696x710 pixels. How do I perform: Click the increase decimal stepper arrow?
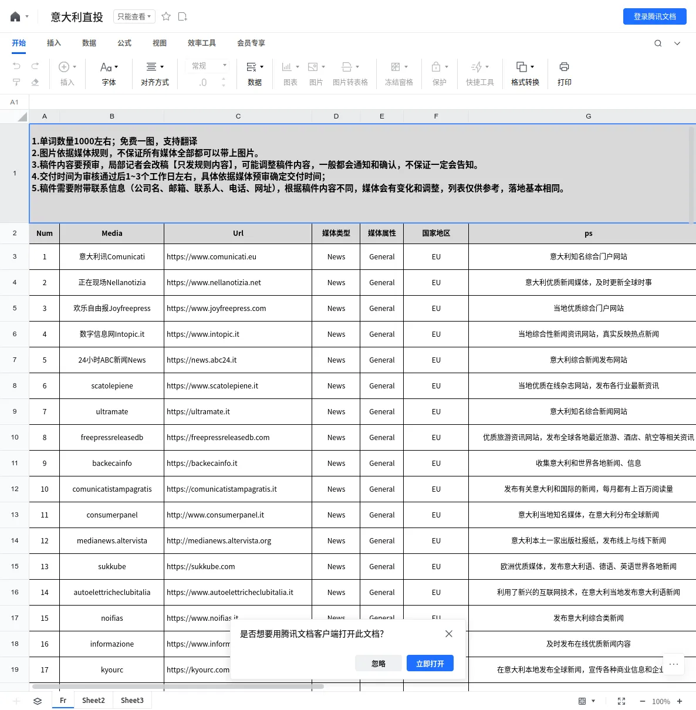(x=224, y=79)
